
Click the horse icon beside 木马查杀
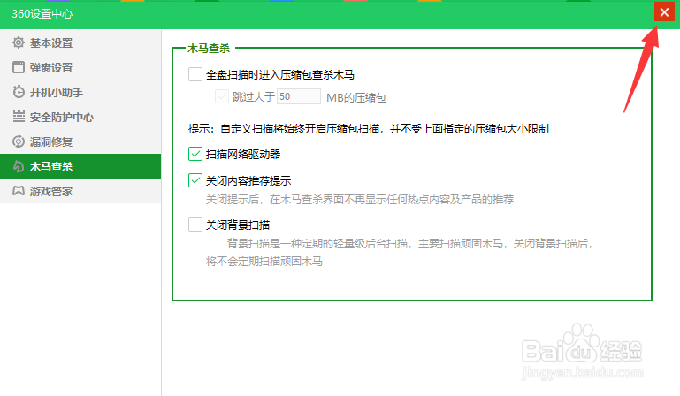pos(19,166)
